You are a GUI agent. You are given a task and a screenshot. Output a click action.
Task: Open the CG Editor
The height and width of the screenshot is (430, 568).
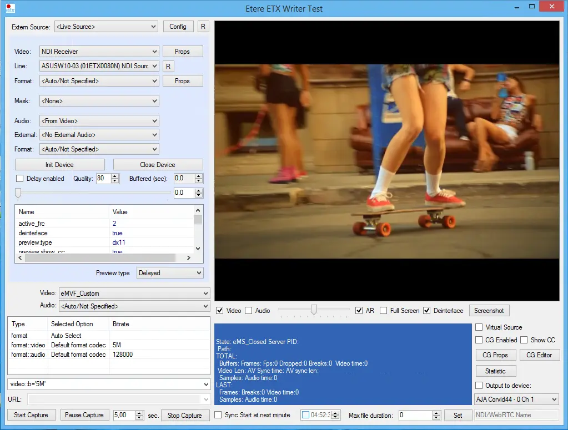click(x=540, y=355)
